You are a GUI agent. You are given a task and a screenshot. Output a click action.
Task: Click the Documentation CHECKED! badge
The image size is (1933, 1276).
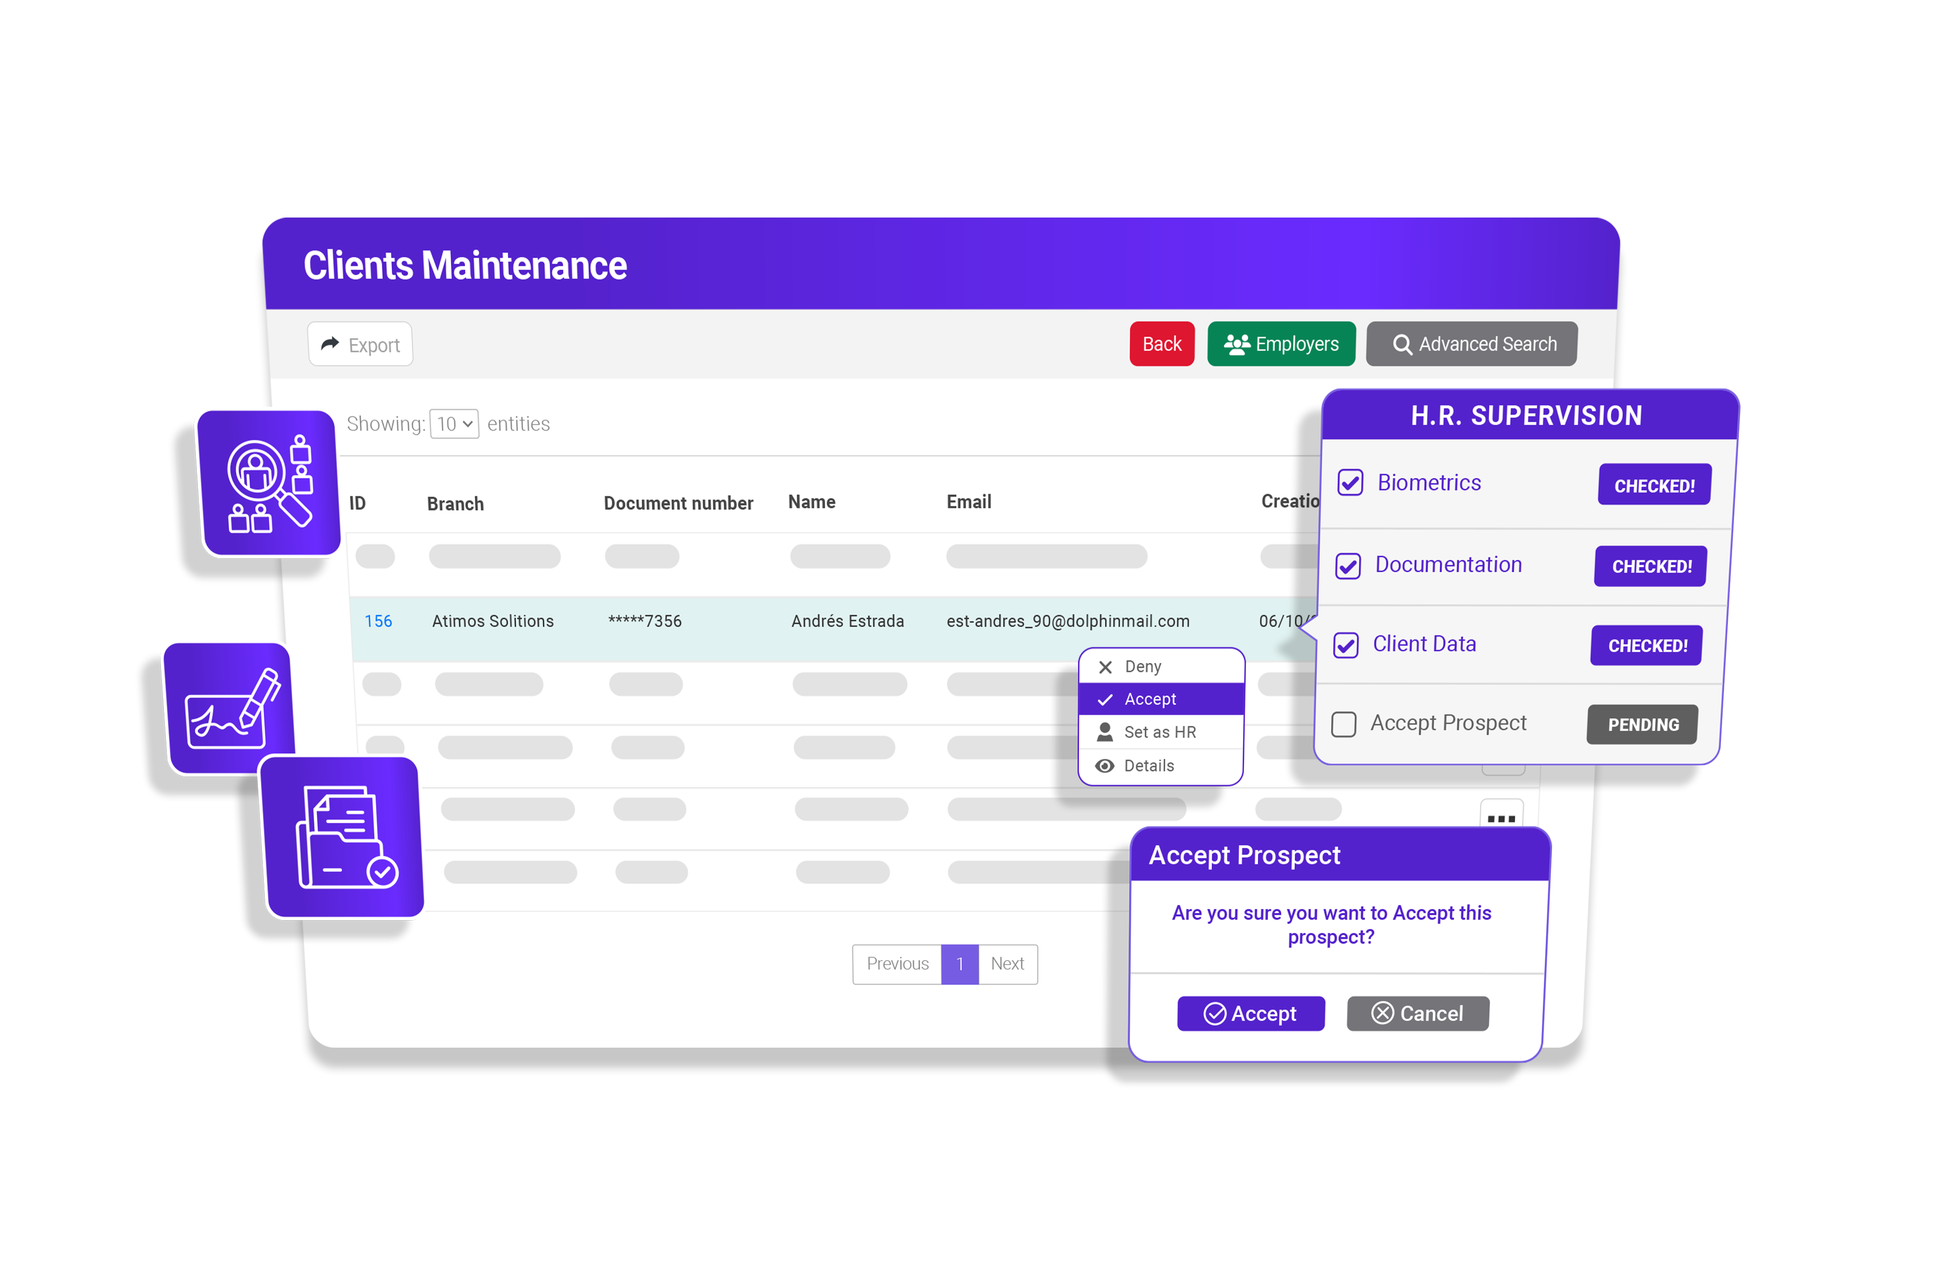(1651, 566)
